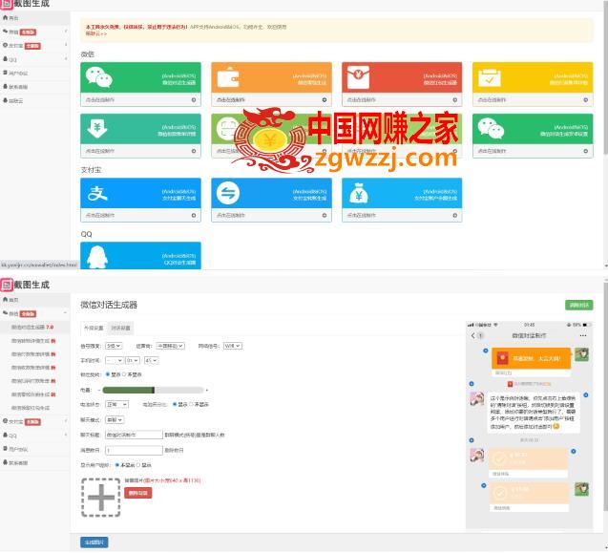Click the blue edit dot beside the chat timestamp
Image resolution: width=608 pixels, height=553 pixels.
[472, 440]
